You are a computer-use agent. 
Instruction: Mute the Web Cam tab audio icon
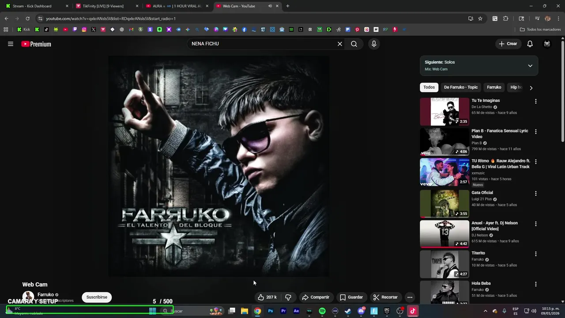pos(270,6)
